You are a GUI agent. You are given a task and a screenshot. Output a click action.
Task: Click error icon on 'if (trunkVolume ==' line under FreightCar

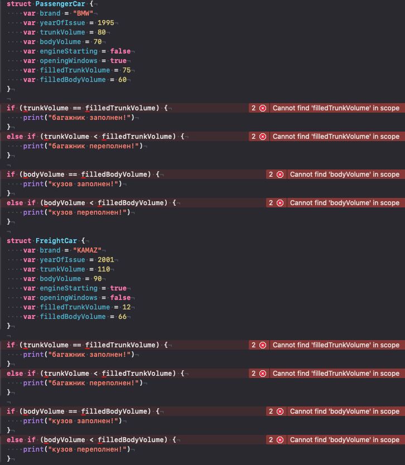pyautogui.click(x=263, y=345)
